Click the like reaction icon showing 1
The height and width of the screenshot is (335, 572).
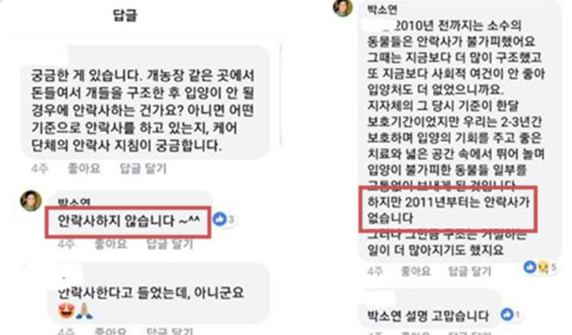coord(507,314)
